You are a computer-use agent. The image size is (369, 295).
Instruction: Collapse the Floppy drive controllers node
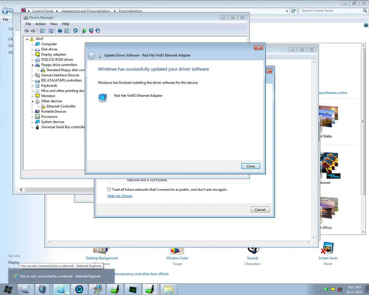click(32, 65)
